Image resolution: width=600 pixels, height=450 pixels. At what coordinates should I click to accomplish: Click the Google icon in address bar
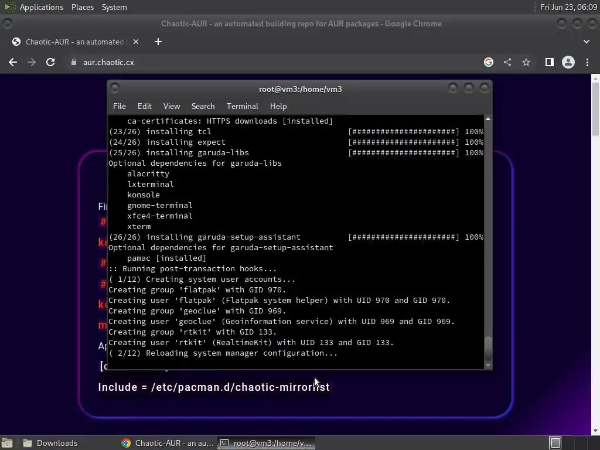(489, 62)
